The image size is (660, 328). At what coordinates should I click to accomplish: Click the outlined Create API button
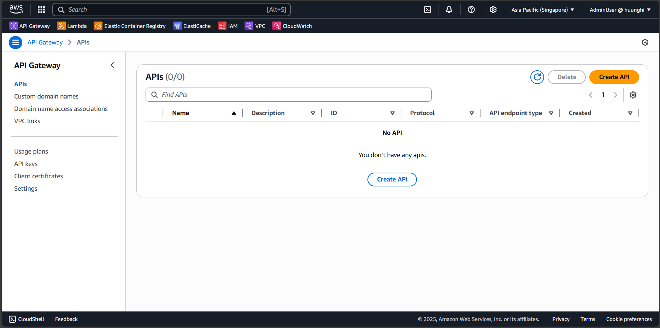click(x=392, y=179)
